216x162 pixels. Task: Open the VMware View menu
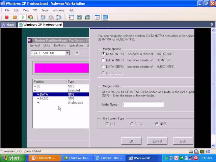click(26, 10)
